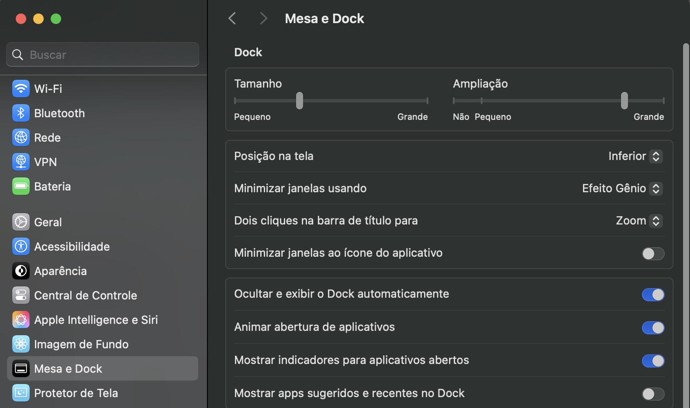Click the green Bateria icon
The height and width of the screenshot is (408, 690).
(x=21, y=187)
